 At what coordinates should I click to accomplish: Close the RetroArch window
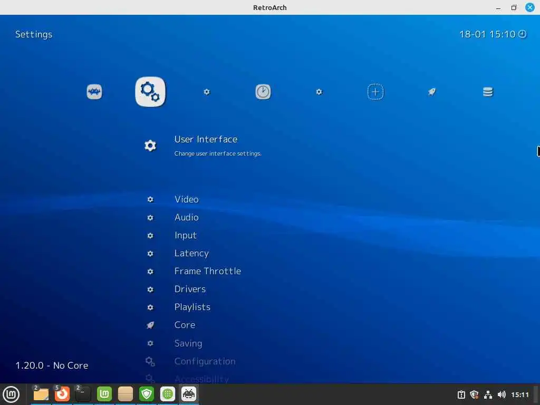[x=530, y=7]
